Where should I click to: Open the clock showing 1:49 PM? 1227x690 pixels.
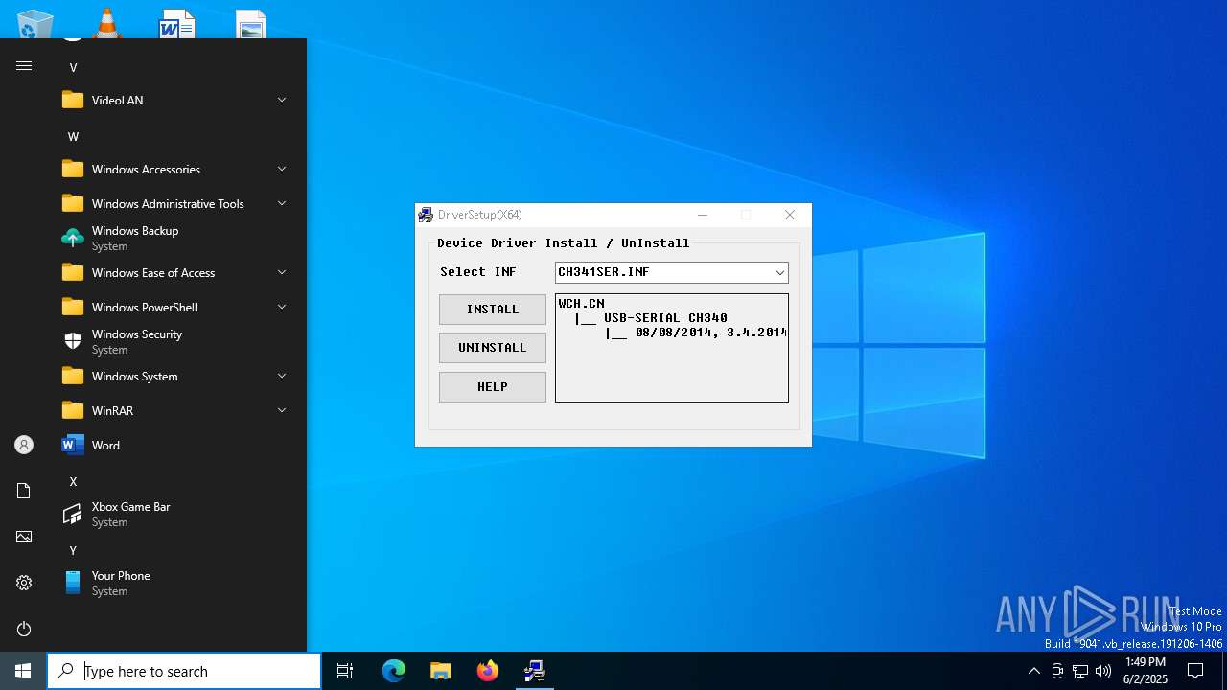[x=1146, y=671]
